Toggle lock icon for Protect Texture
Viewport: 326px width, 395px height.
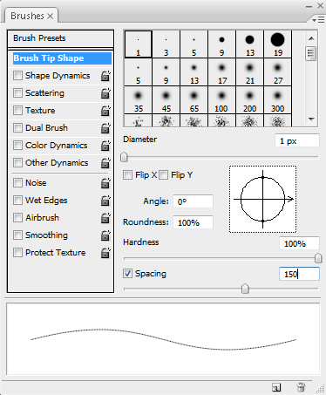click(x=105, y=253)
